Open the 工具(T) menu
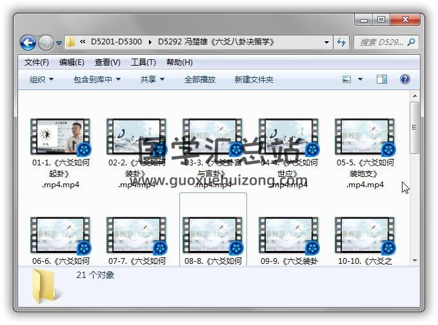Image resolution: width=438 pixels, height=325 pixels. (x=143, y=62)
